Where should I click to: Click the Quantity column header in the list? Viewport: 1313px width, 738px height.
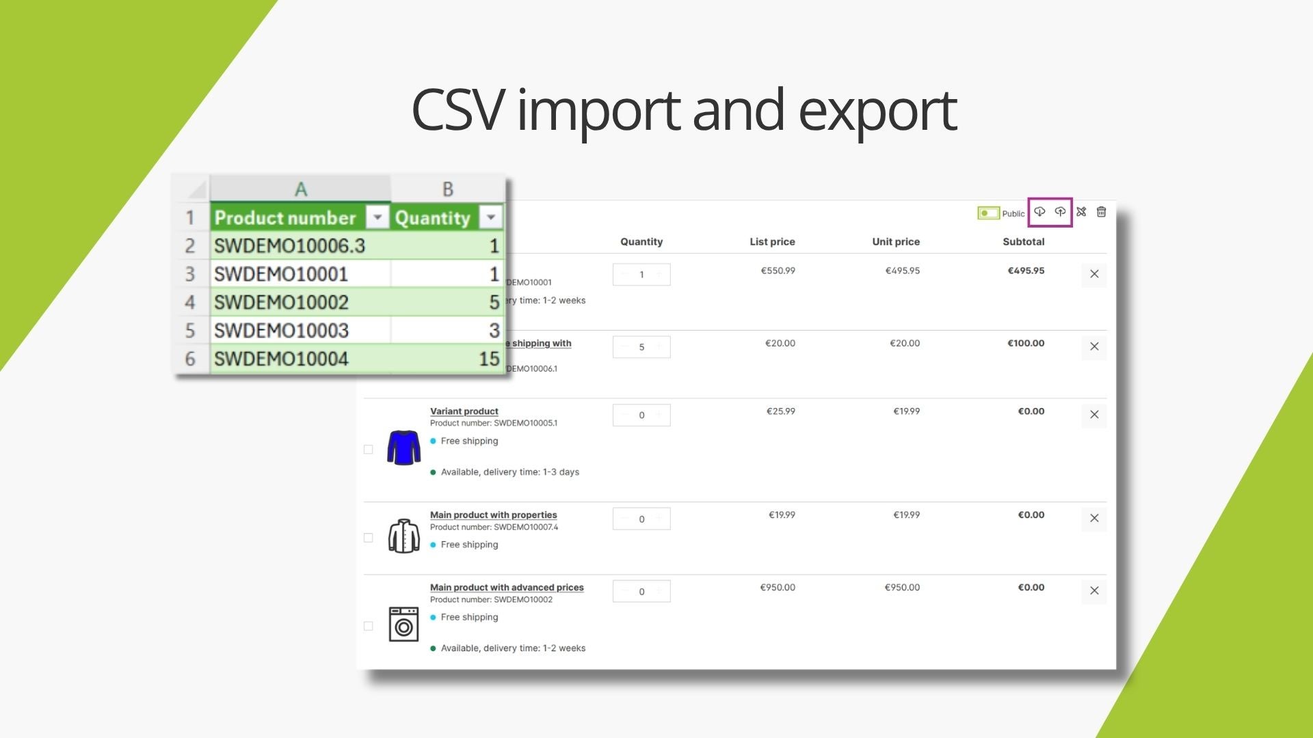[x=641, y=242]
